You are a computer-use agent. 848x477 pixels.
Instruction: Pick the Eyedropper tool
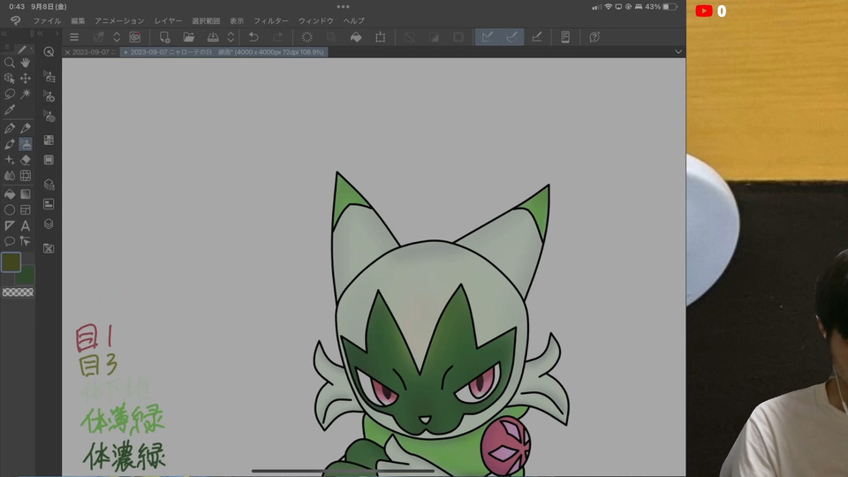coord(10,110)
